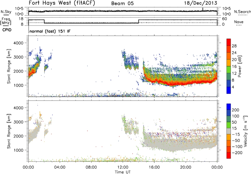Click the '200' tick on Velocity color bar

(x=236, y=110)
